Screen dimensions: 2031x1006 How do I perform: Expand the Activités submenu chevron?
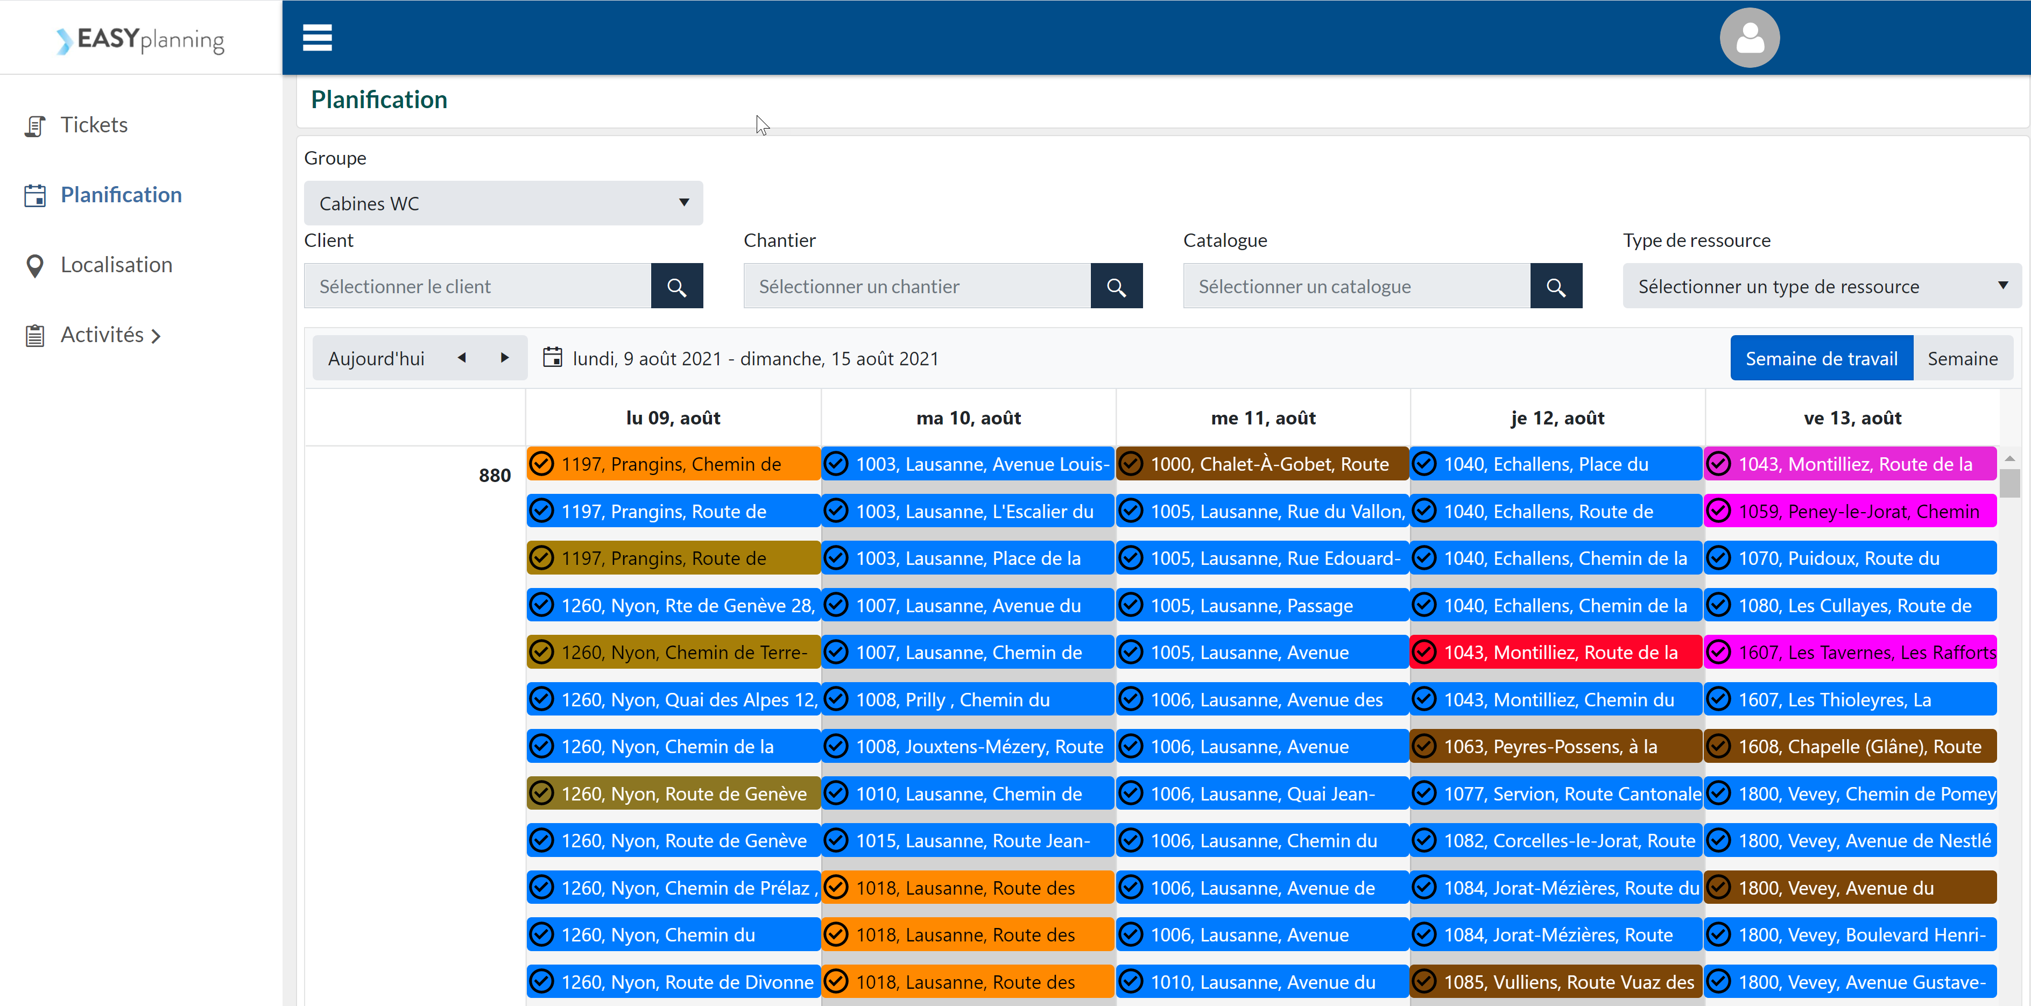(x=156, y=337)
